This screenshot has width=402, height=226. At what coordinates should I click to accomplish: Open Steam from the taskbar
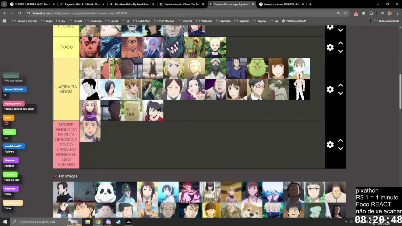118,222
